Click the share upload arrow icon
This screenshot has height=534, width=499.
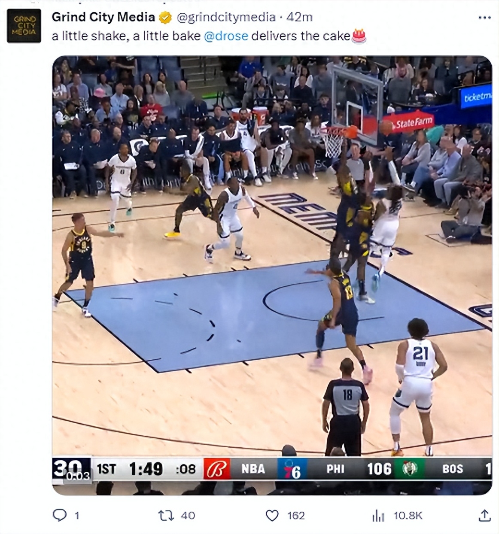[484, 515]
